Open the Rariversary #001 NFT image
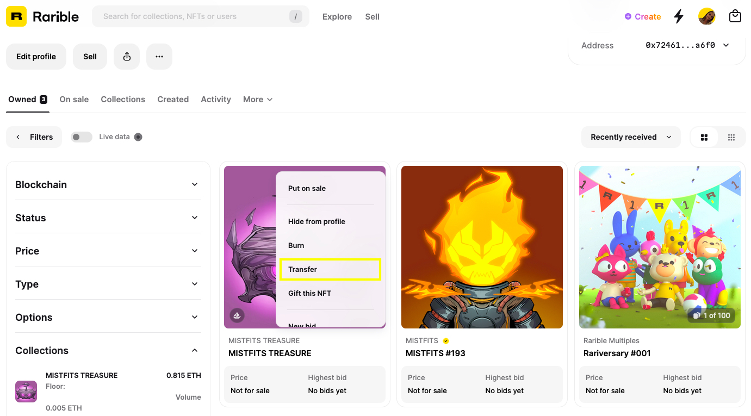The width and height of the screenshot is (751, 416). [x=660, y=247]
